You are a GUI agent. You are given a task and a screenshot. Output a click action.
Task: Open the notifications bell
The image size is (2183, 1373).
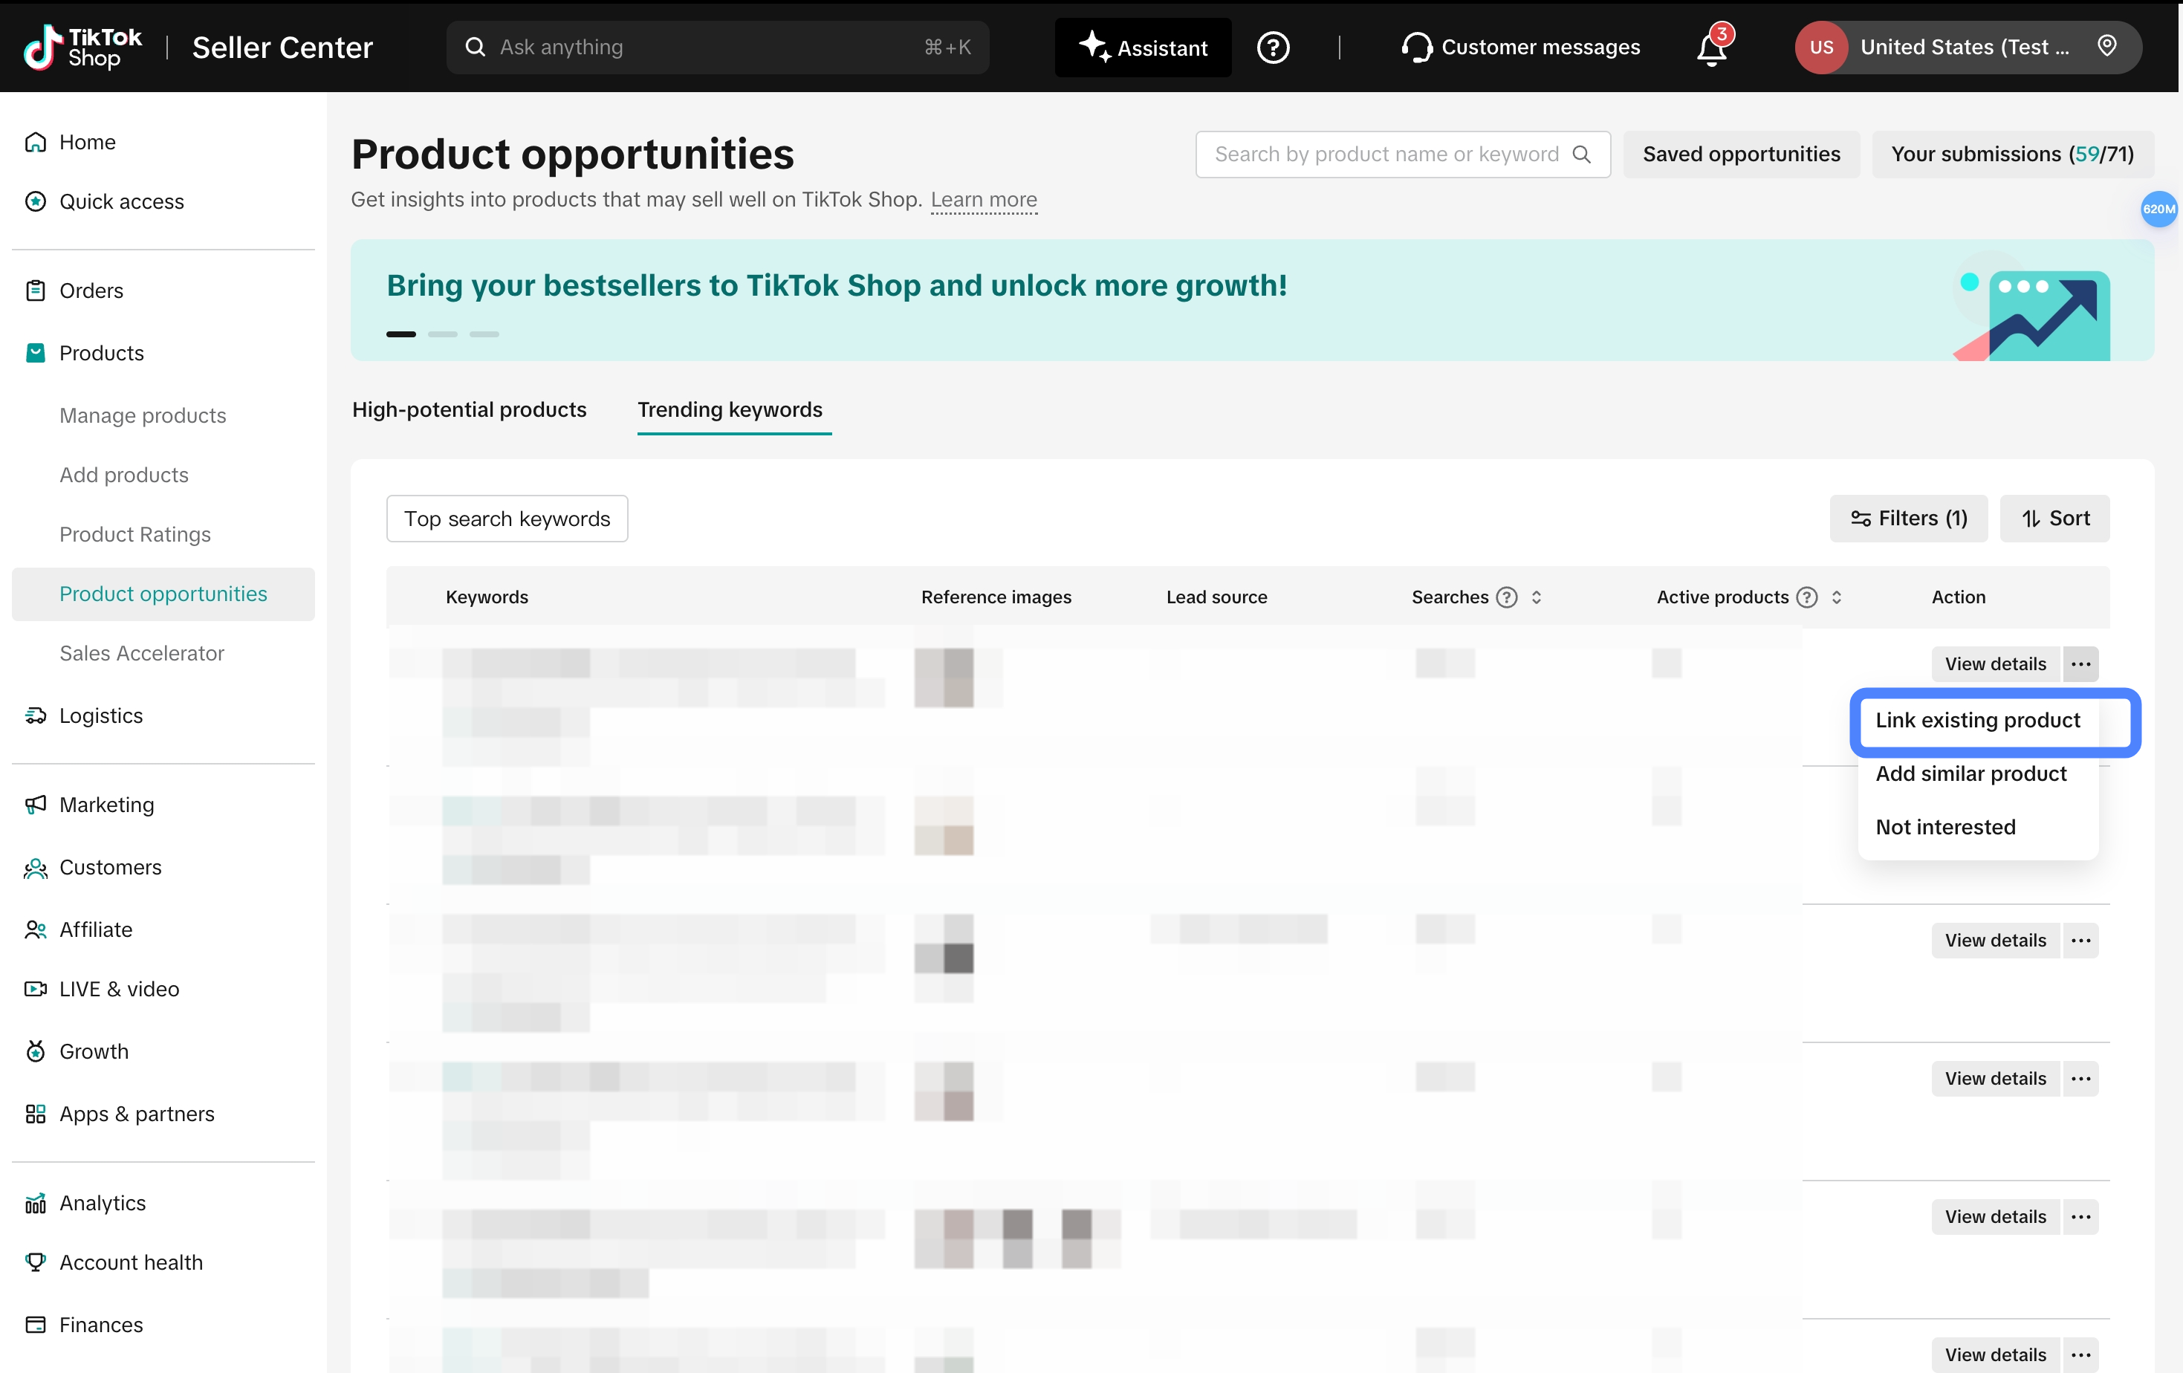pyautogui.click(x=1712, y=47)
